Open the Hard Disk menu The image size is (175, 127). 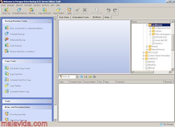click(x=28, y=5)
